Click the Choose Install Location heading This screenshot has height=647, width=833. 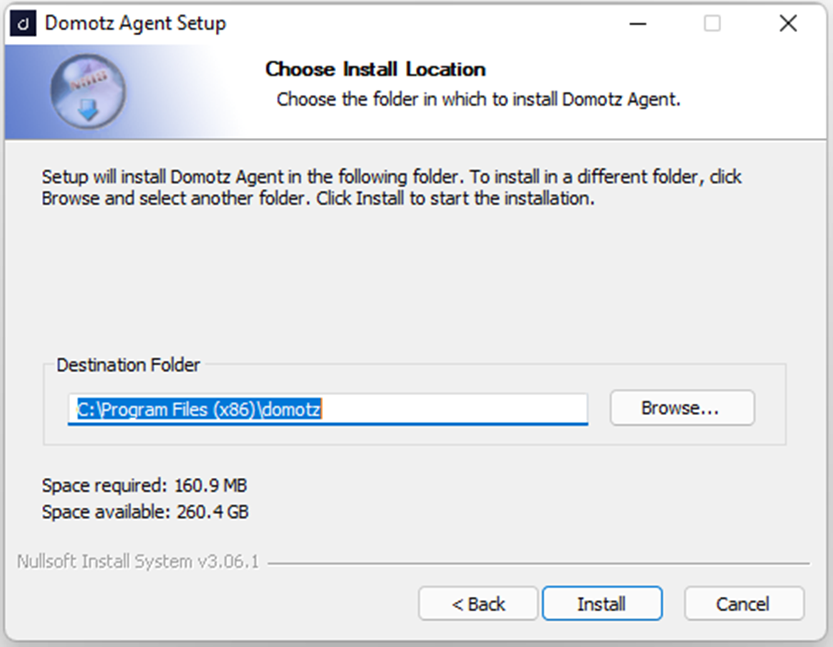pyautogui.click(x=374, y=69)
